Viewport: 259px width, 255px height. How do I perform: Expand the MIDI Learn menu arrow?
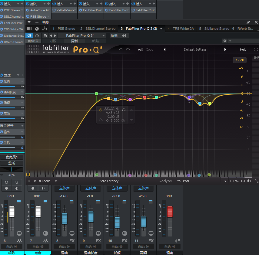(x=56, y=181)
